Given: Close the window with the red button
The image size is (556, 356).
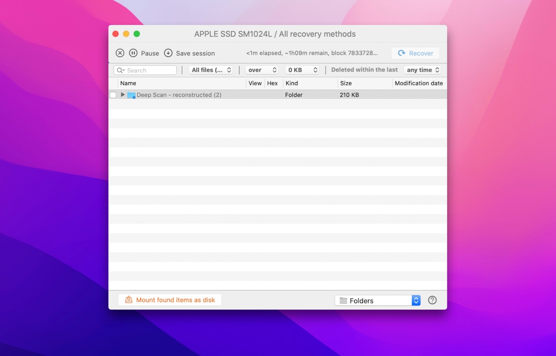Looking at the screenshot, I should pyautogui.click(x=115, y=34).
